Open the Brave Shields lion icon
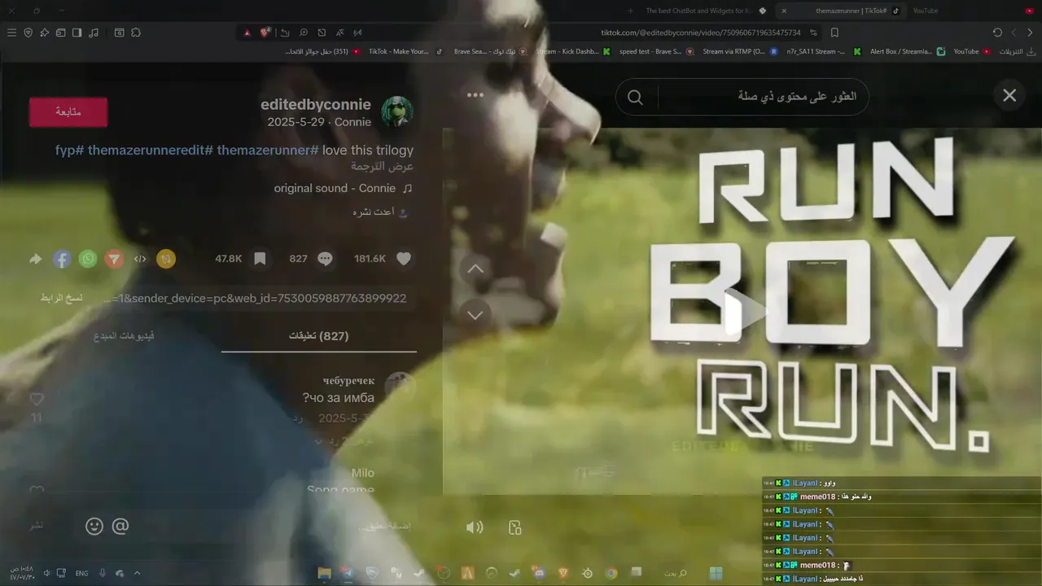Screen dimensions: 1042x586 [265, 33]
